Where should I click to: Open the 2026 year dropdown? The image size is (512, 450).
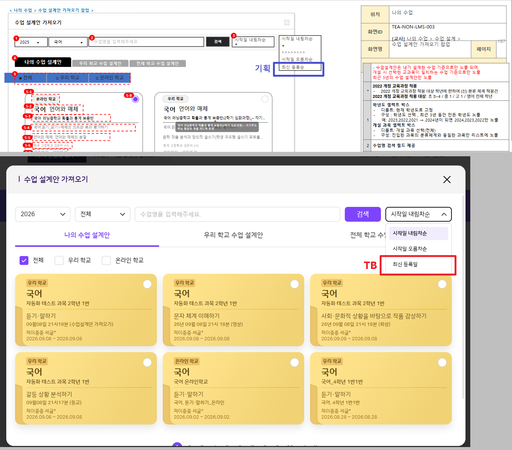[43, 214]
